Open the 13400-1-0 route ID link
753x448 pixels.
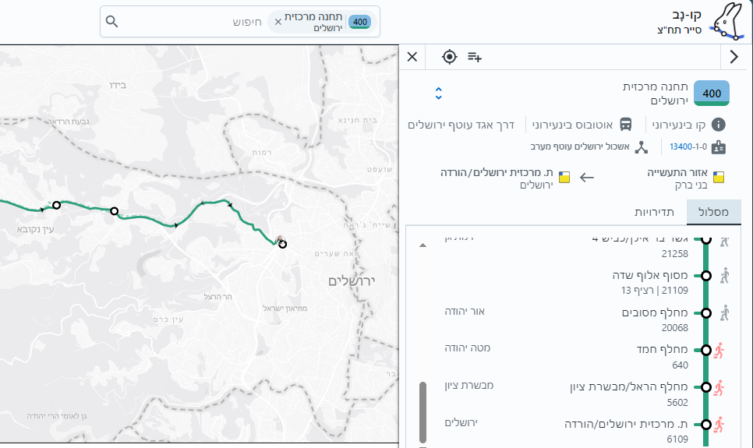pos(687,146)
